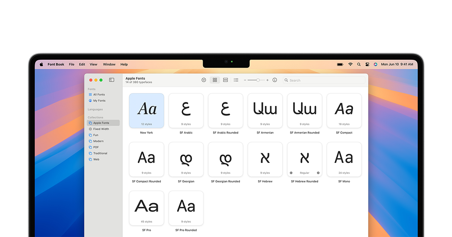Adjust the preview size slider

coord(258,80)
